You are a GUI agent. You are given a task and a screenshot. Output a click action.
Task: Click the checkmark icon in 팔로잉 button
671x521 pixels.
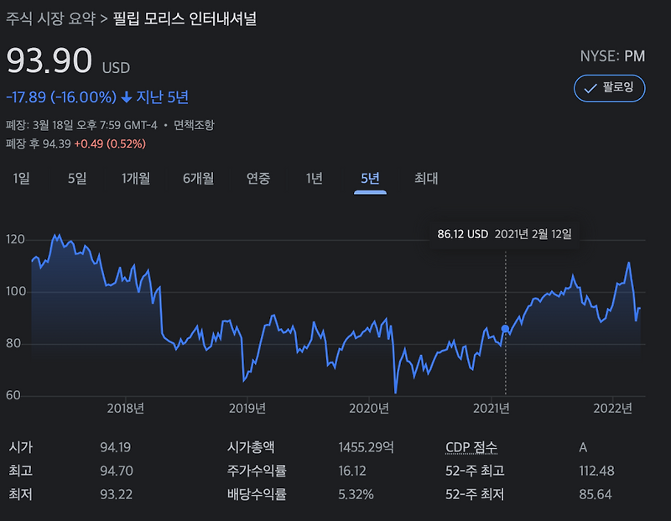(x=590, y=89)
